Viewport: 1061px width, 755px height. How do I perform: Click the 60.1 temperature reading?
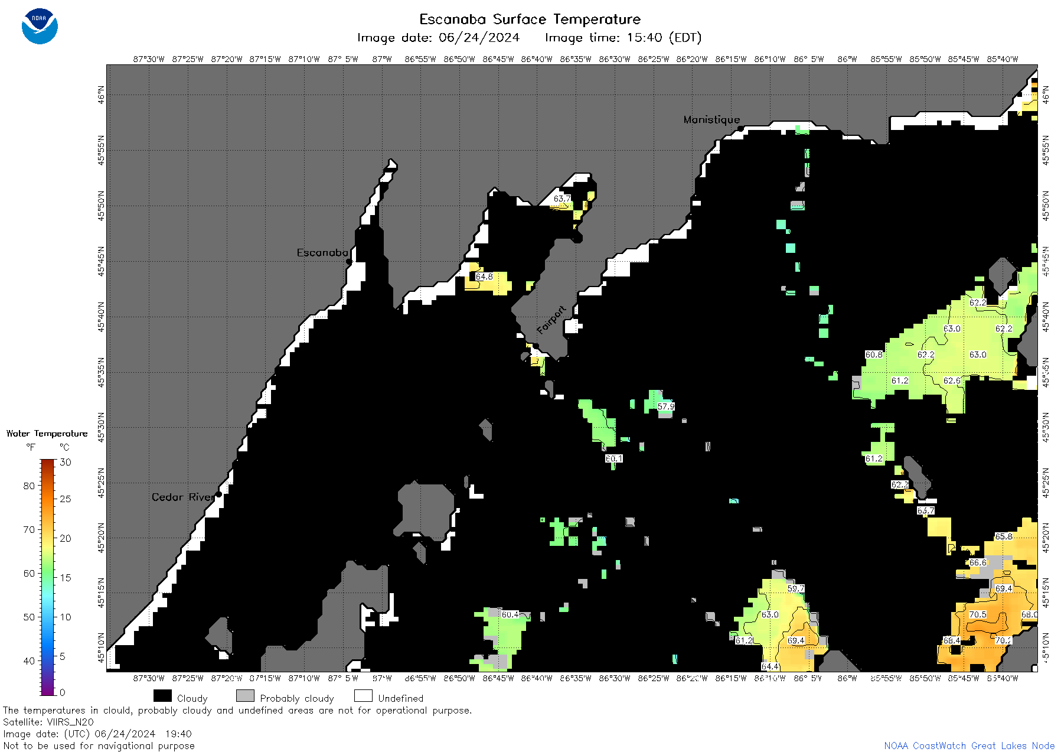(613, 458)
